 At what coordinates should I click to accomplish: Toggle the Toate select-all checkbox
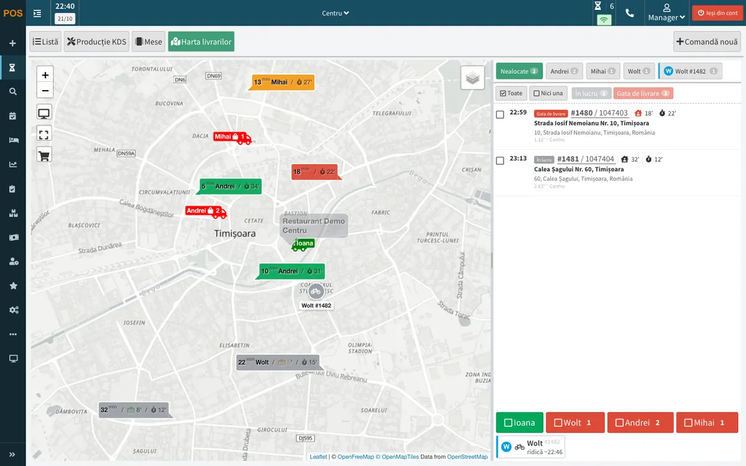[x=512, y=93]
